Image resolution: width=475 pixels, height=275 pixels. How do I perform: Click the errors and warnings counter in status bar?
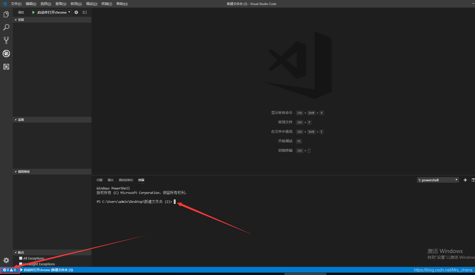pos(10,270)
